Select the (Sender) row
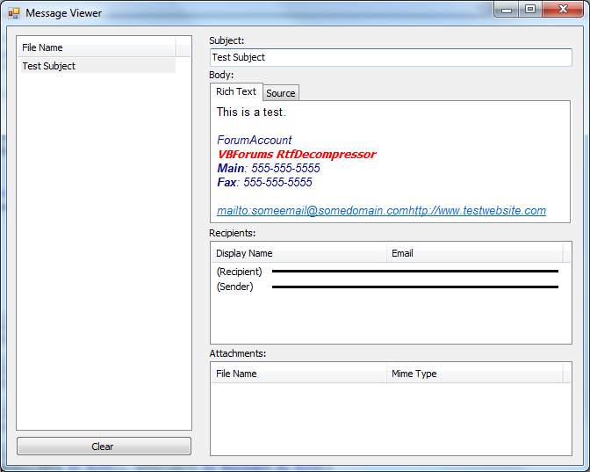 click(x=387, y=287)
